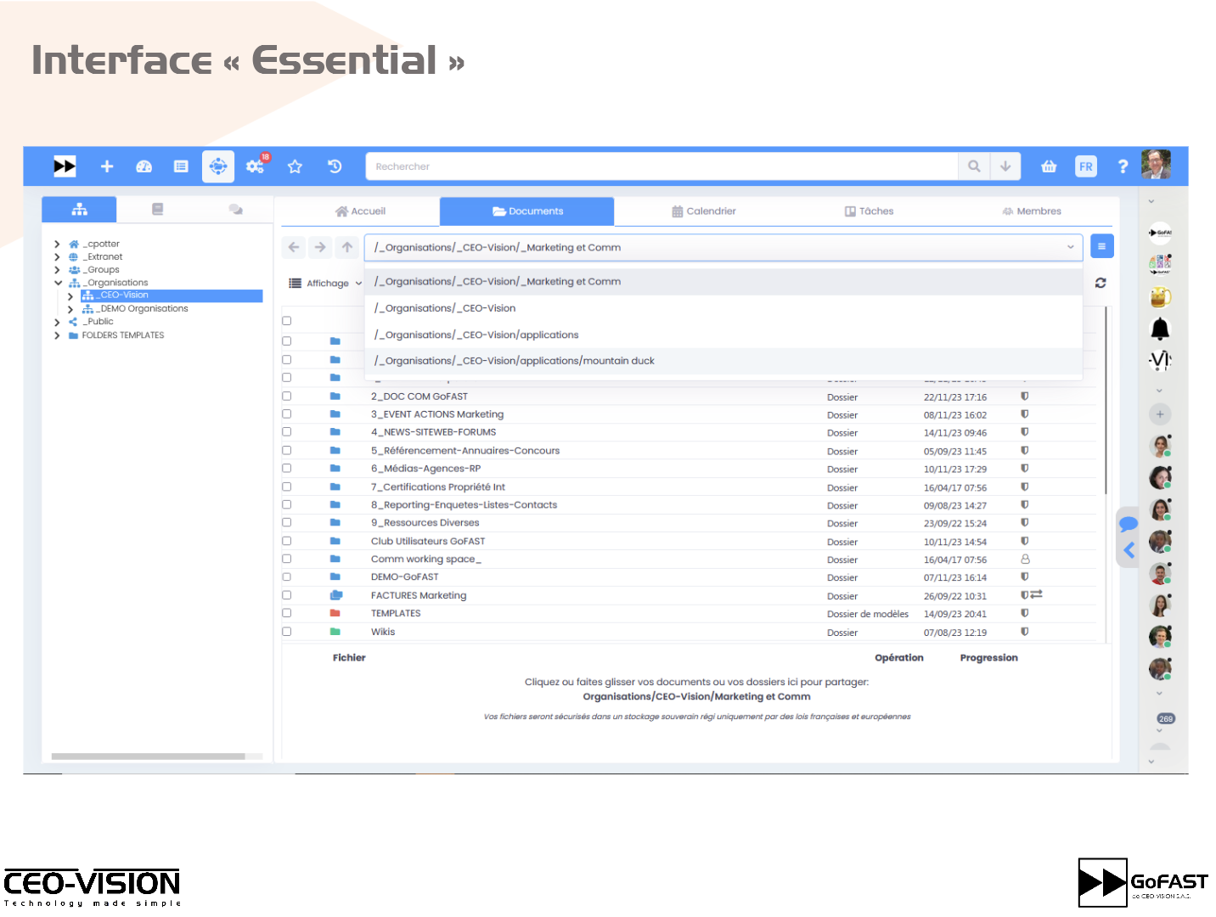Open the Affichage display dropdown
This screenshot has width=1216, height=917.
pos(326,284)
